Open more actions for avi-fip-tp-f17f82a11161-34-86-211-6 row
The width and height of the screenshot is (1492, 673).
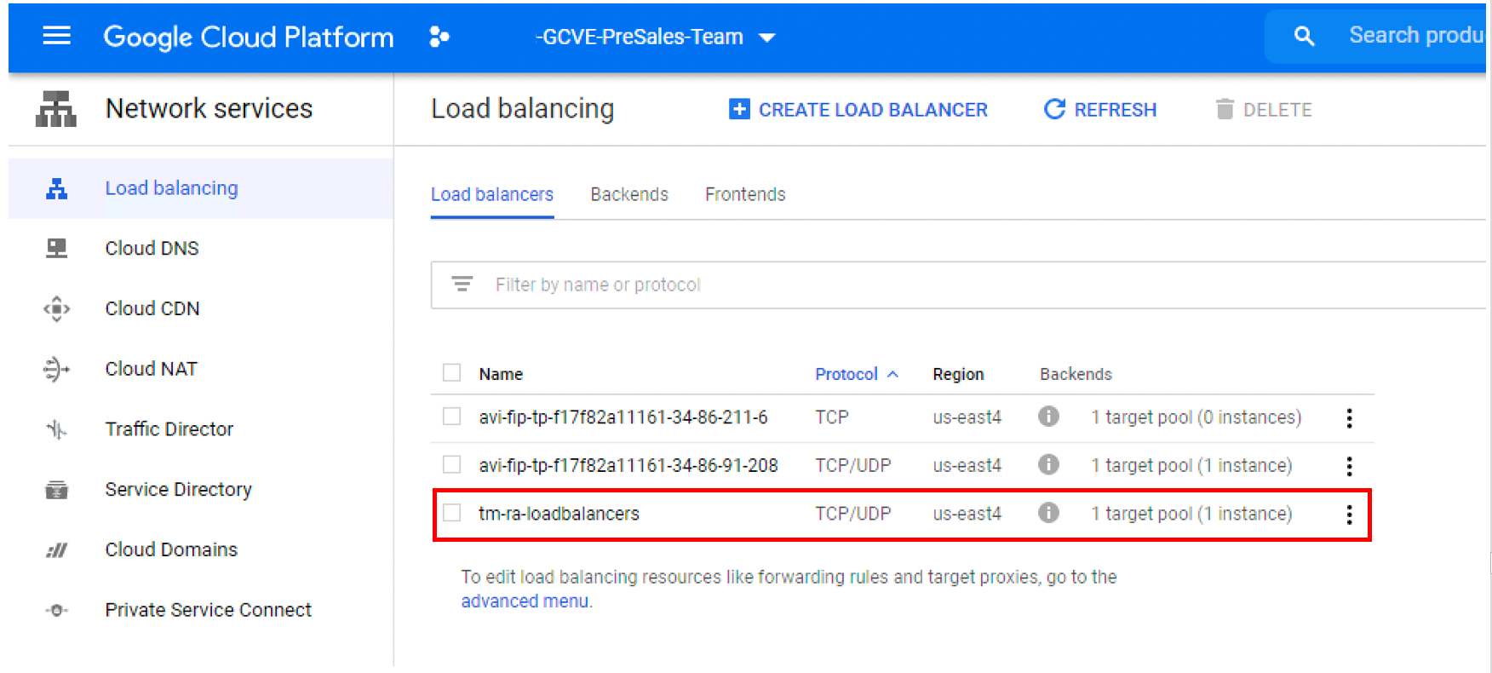click(x=1349, y=417)
